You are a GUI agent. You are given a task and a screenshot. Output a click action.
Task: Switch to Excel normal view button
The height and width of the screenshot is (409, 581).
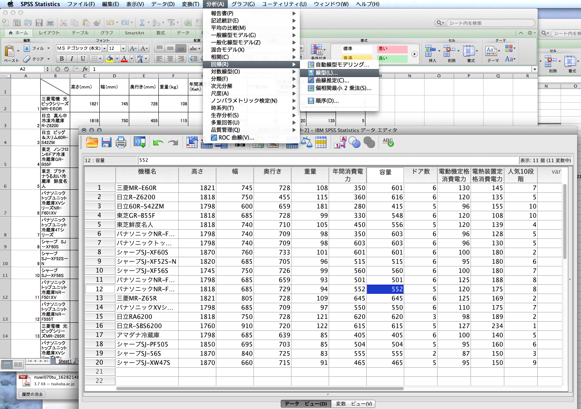[7, 365]
